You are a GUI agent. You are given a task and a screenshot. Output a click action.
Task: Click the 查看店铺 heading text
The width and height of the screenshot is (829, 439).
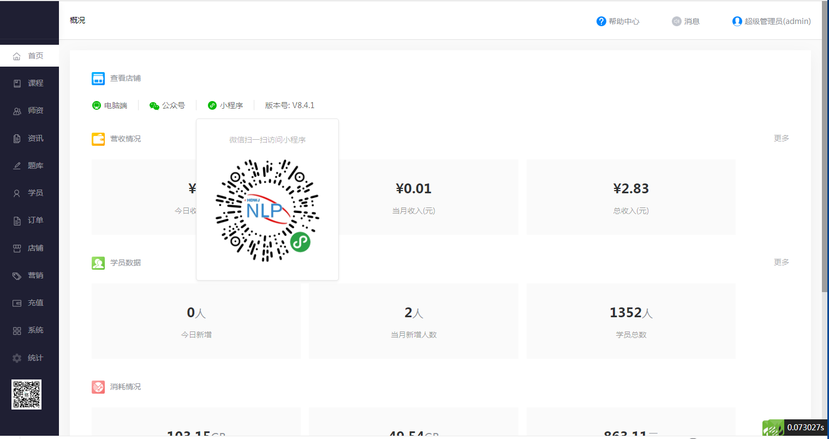(126, 78)
